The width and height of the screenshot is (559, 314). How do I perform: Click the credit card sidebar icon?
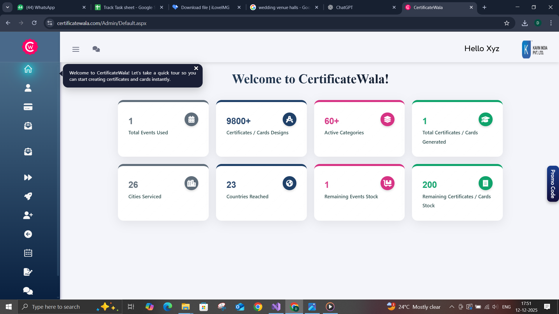click(x=28, y=107)
